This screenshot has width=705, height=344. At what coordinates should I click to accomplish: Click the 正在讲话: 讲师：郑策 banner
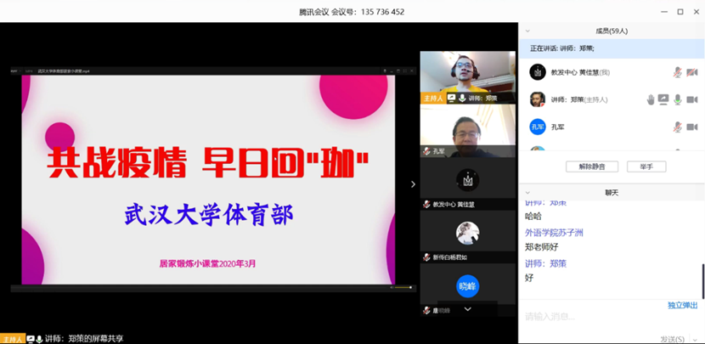(612, 48)
